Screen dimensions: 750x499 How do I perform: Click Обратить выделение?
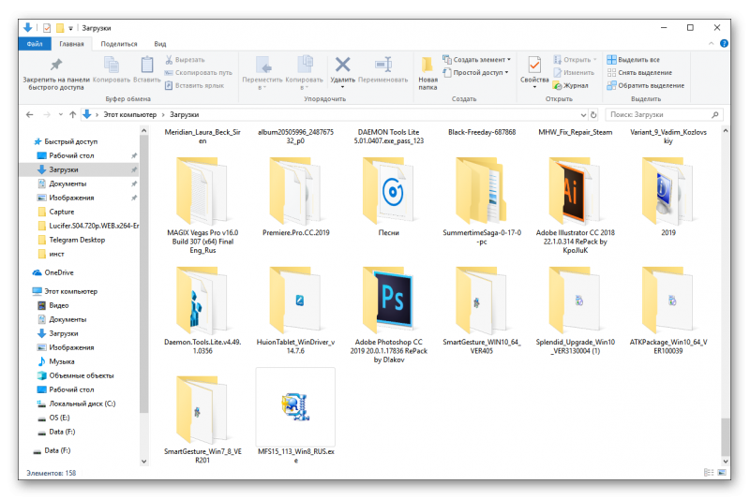(x=646, y=85)
